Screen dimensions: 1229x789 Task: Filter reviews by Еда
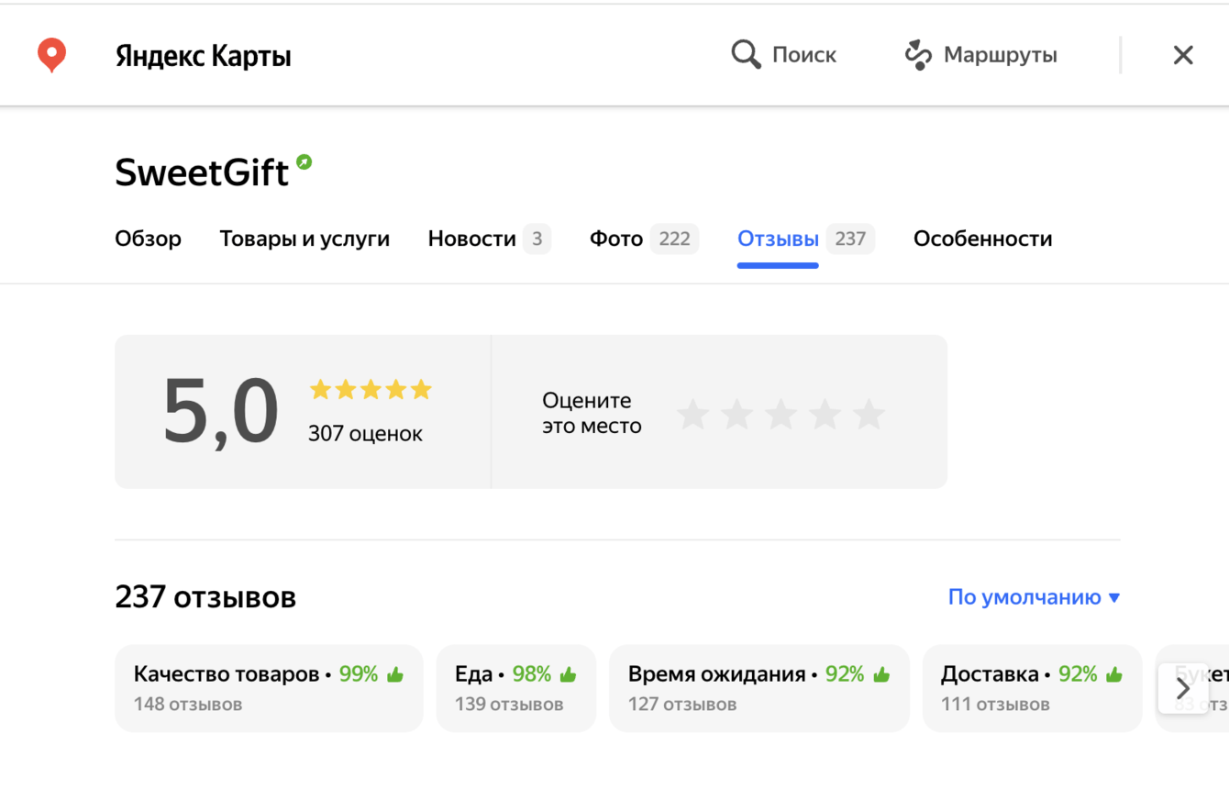[515, 688]
